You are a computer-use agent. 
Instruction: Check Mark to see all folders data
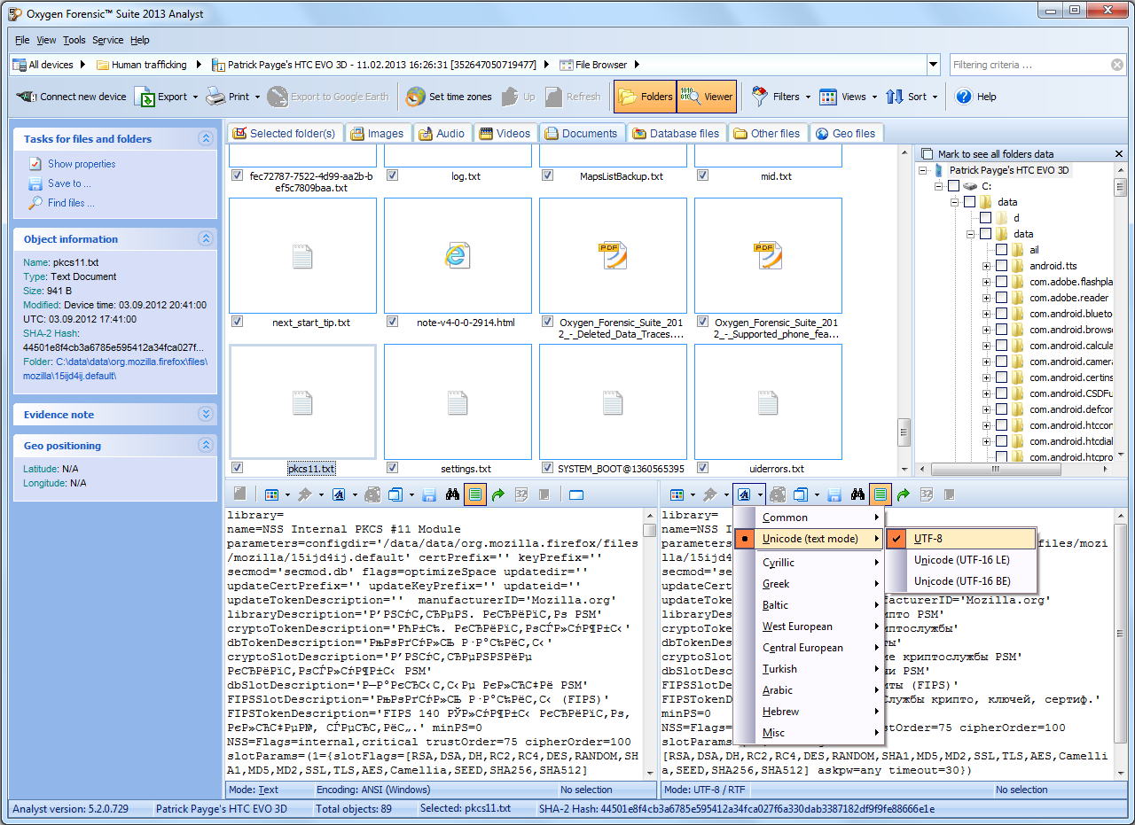pos(928,153)
